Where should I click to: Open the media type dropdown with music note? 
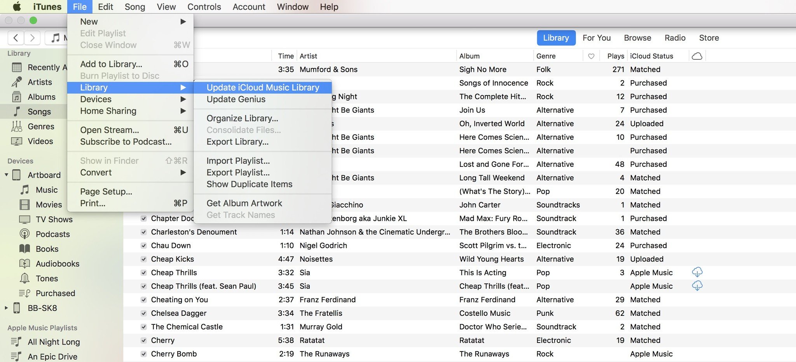pyautogui.click(x=56, y=38)
